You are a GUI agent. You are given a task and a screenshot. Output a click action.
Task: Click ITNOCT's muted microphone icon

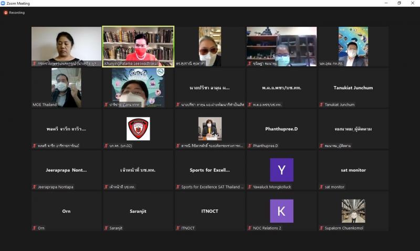pos(178,228)
